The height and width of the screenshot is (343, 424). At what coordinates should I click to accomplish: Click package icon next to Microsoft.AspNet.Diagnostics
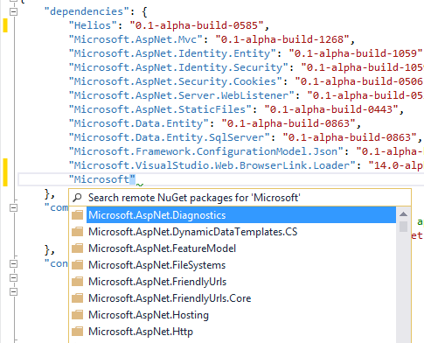click(x=78, y=215)
